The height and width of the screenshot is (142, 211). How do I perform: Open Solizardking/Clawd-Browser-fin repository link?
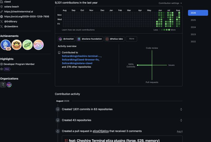pos(80,60)
